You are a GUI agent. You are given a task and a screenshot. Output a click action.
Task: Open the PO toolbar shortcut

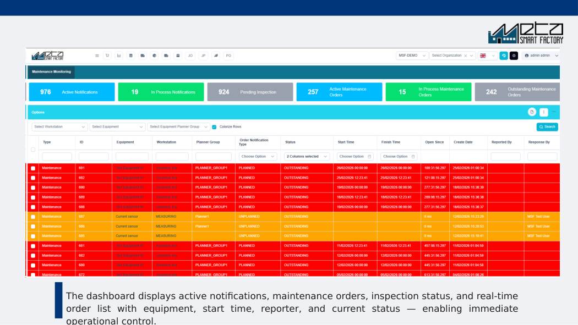click(x=228, y=56)
